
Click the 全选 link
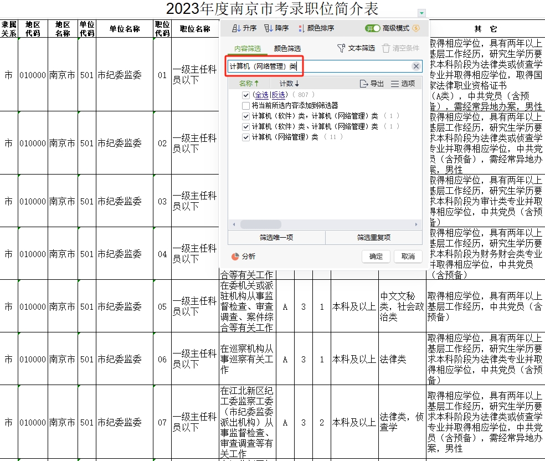tap(261, 95)
